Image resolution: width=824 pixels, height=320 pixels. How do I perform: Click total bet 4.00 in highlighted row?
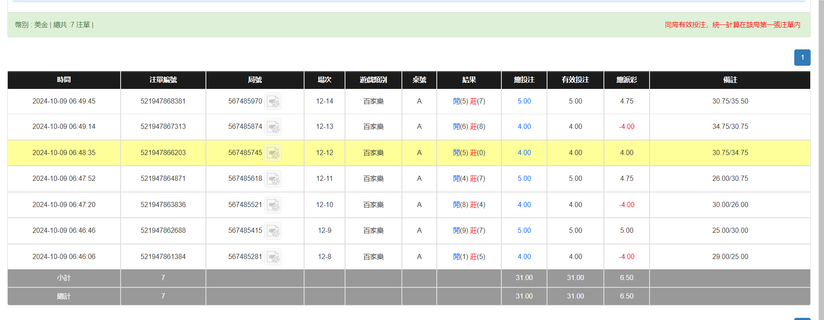point(524,153)
